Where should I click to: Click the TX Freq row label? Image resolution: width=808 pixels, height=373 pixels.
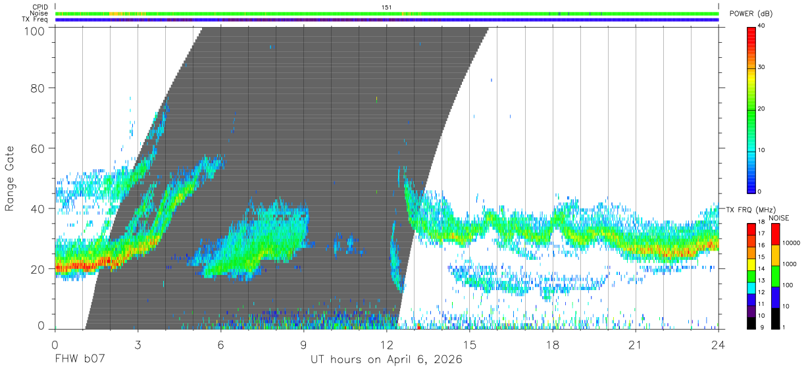click(35, 19)
